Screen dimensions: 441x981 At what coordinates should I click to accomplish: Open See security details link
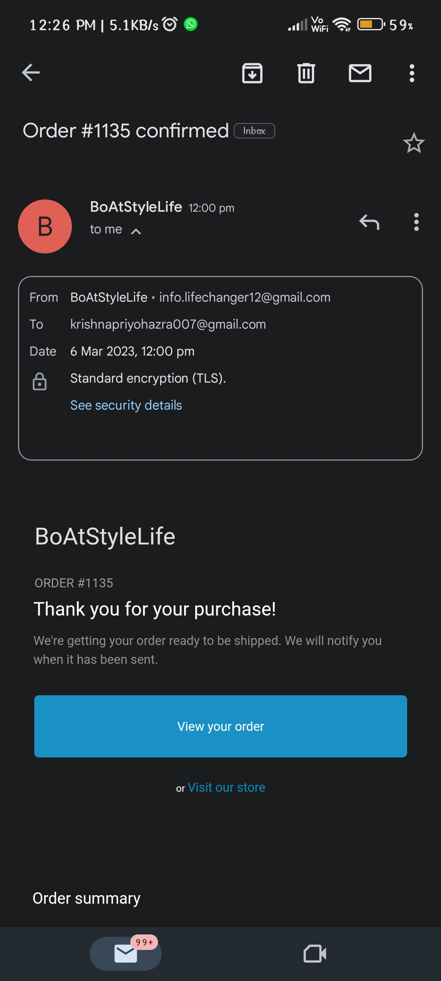[126, 405]
